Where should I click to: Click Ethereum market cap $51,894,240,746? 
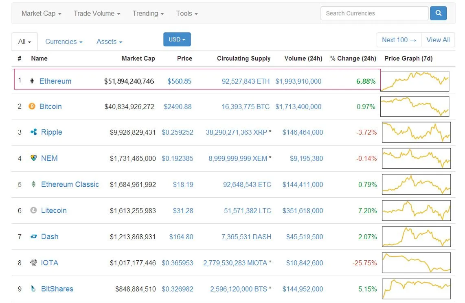click(x=129, y=81)
